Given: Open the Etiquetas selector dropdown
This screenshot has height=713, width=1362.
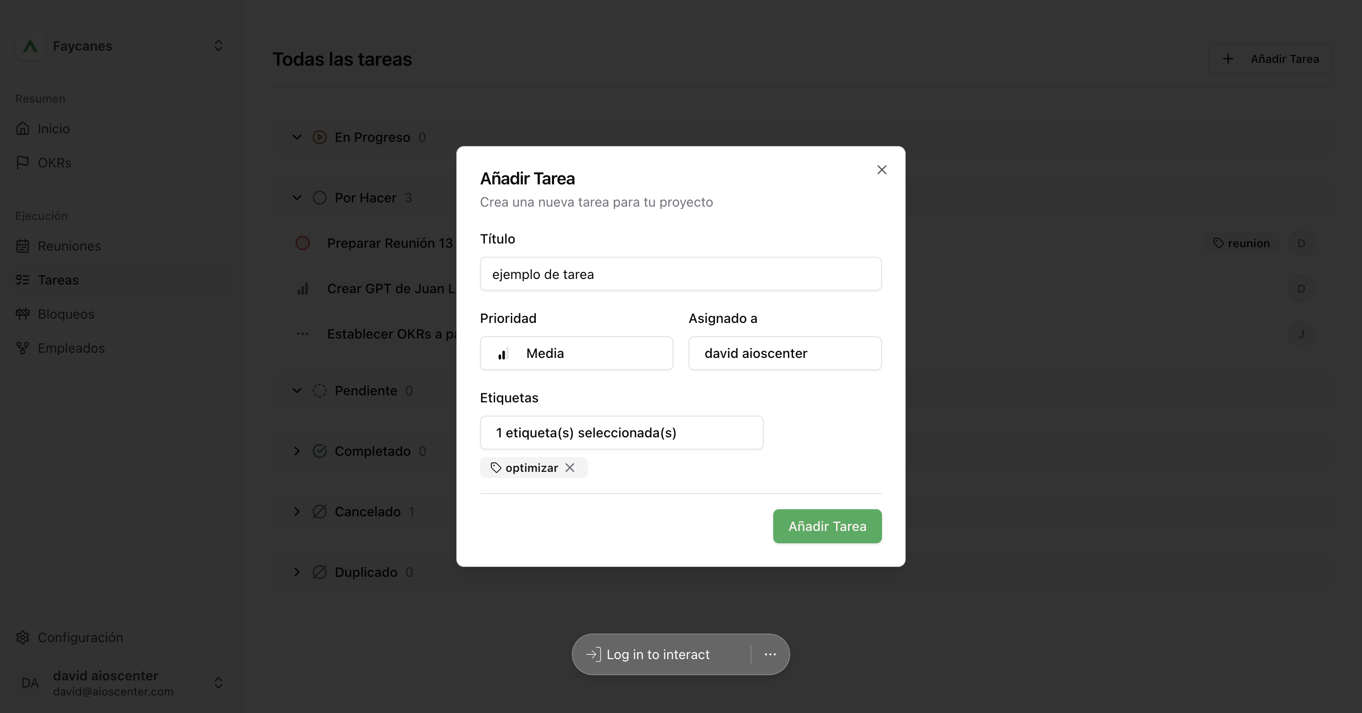Looking at the screenshot, I should (621, 432).
